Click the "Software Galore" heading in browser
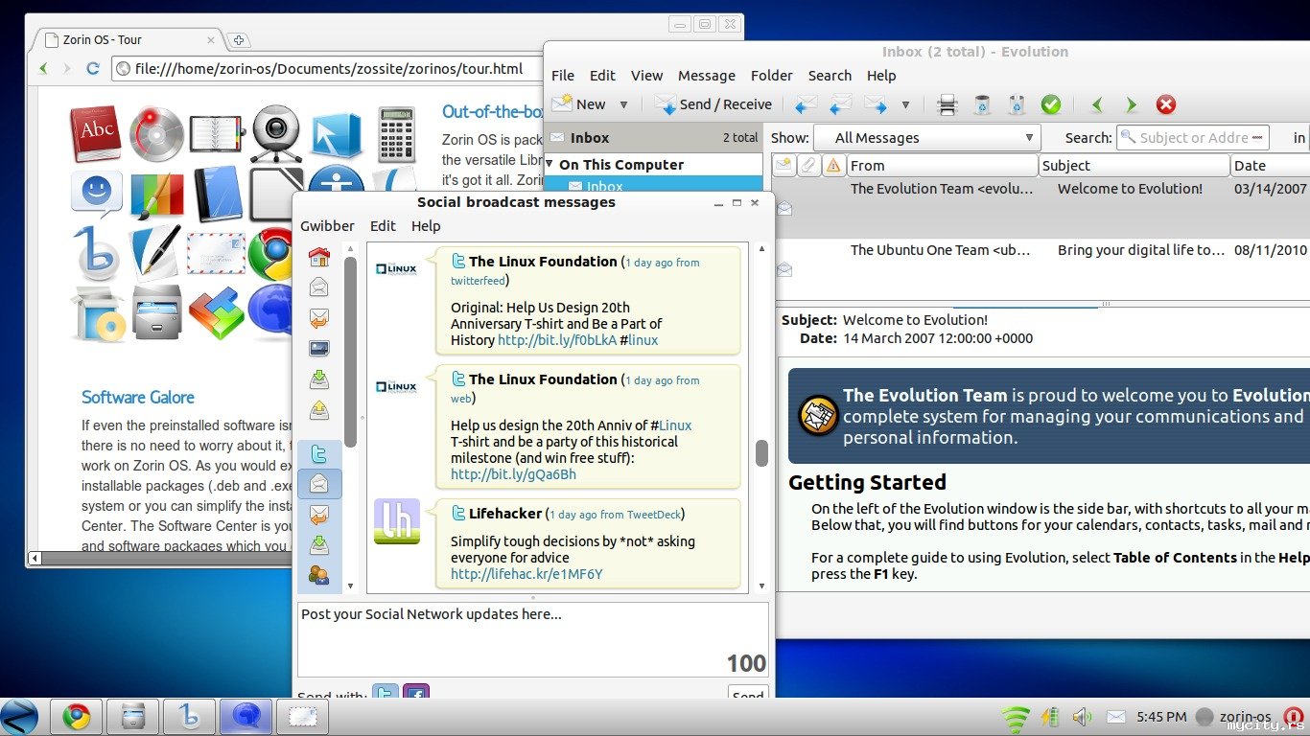 (138, 398)
